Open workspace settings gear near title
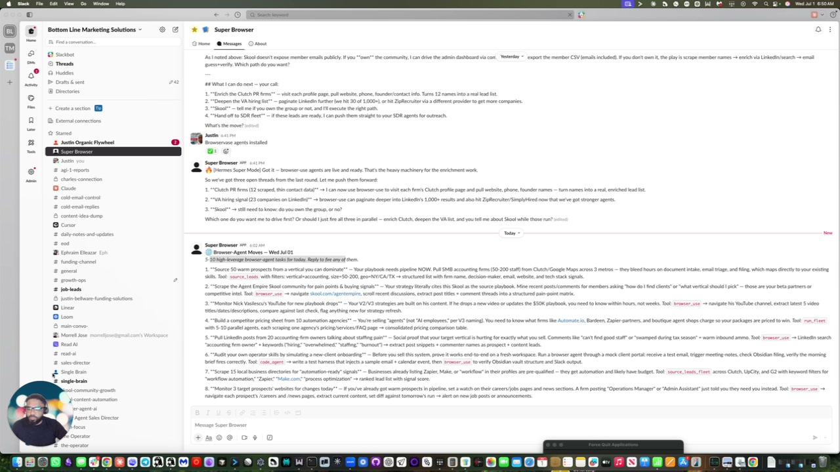This screenshot has height=472, width=840. coord(162,29)
